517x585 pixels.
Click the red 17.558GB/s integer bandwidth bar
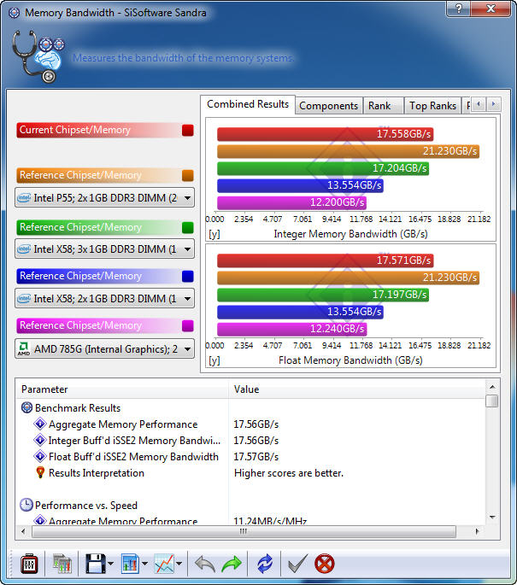coord(325,134)
